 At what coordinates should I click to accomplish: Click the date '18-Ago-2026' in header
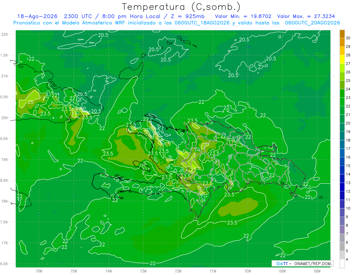(x=37, y=16)
